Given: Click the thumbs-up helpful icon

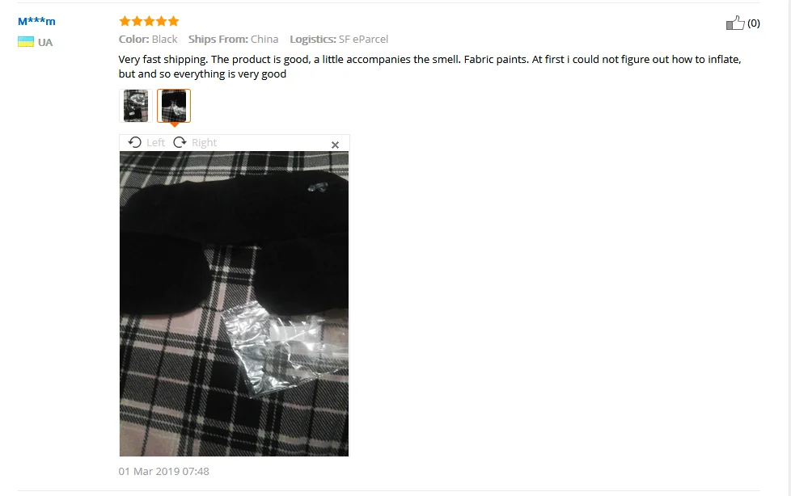Looking at the screenshot, I should tap(735, 23).
